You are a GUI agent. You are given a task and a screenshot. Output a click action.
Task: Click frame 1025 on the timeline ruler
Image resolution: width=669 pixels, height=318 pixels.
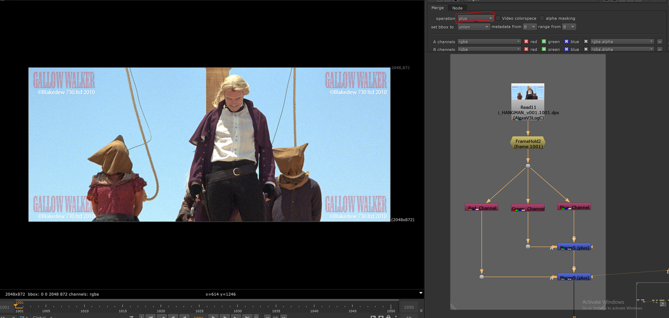point(200,311)
